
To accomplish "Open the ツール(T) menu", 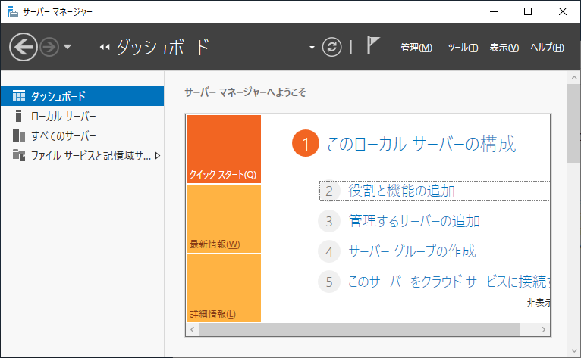I will [x=463, y=48].
